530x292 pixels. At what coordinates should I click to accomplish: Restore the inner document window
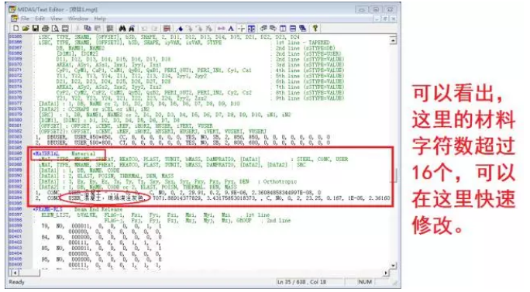point(385,19)
